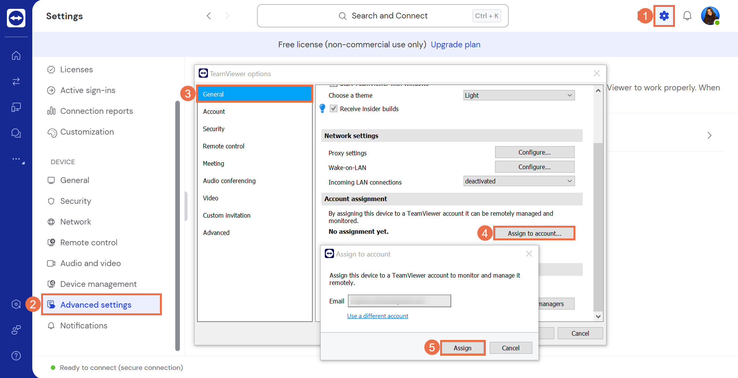The height and width of the screenshot is (378, 738).
Task: Click the Upgrade plan link
Action: pyautogui.click(x=455, y=45)
